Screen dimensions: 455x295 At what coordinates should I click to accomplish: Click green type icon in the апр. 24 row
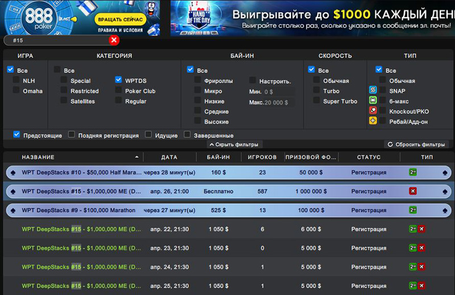[x=413, y=267]
